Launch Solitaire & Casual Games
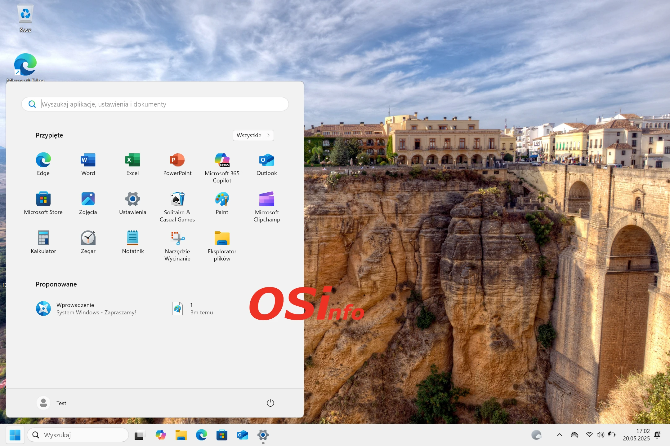The image size is (670, 446). click(177, 206)
